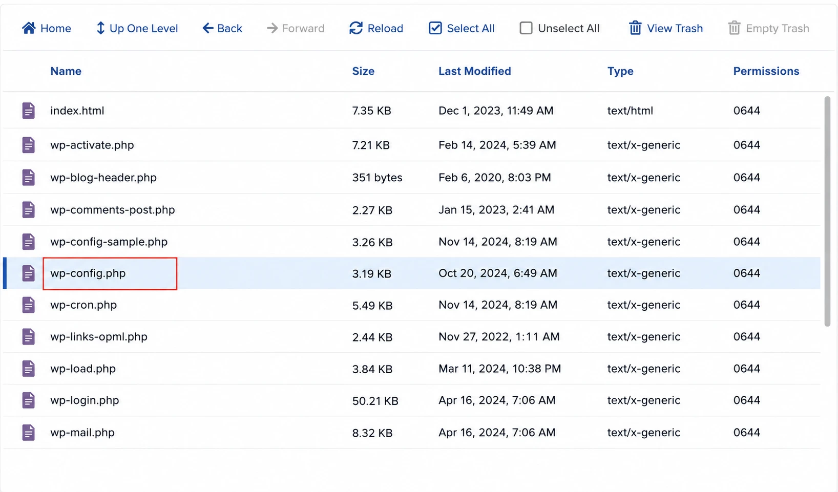Screen dimensions: 838x492
Task: Select the wp-login.php file name
Action: click(x=85, y=401)
